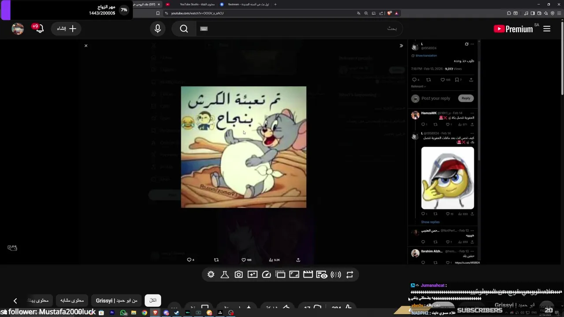Select the الكل filter chip
The image size is (564, 317).
coord(153,300)
